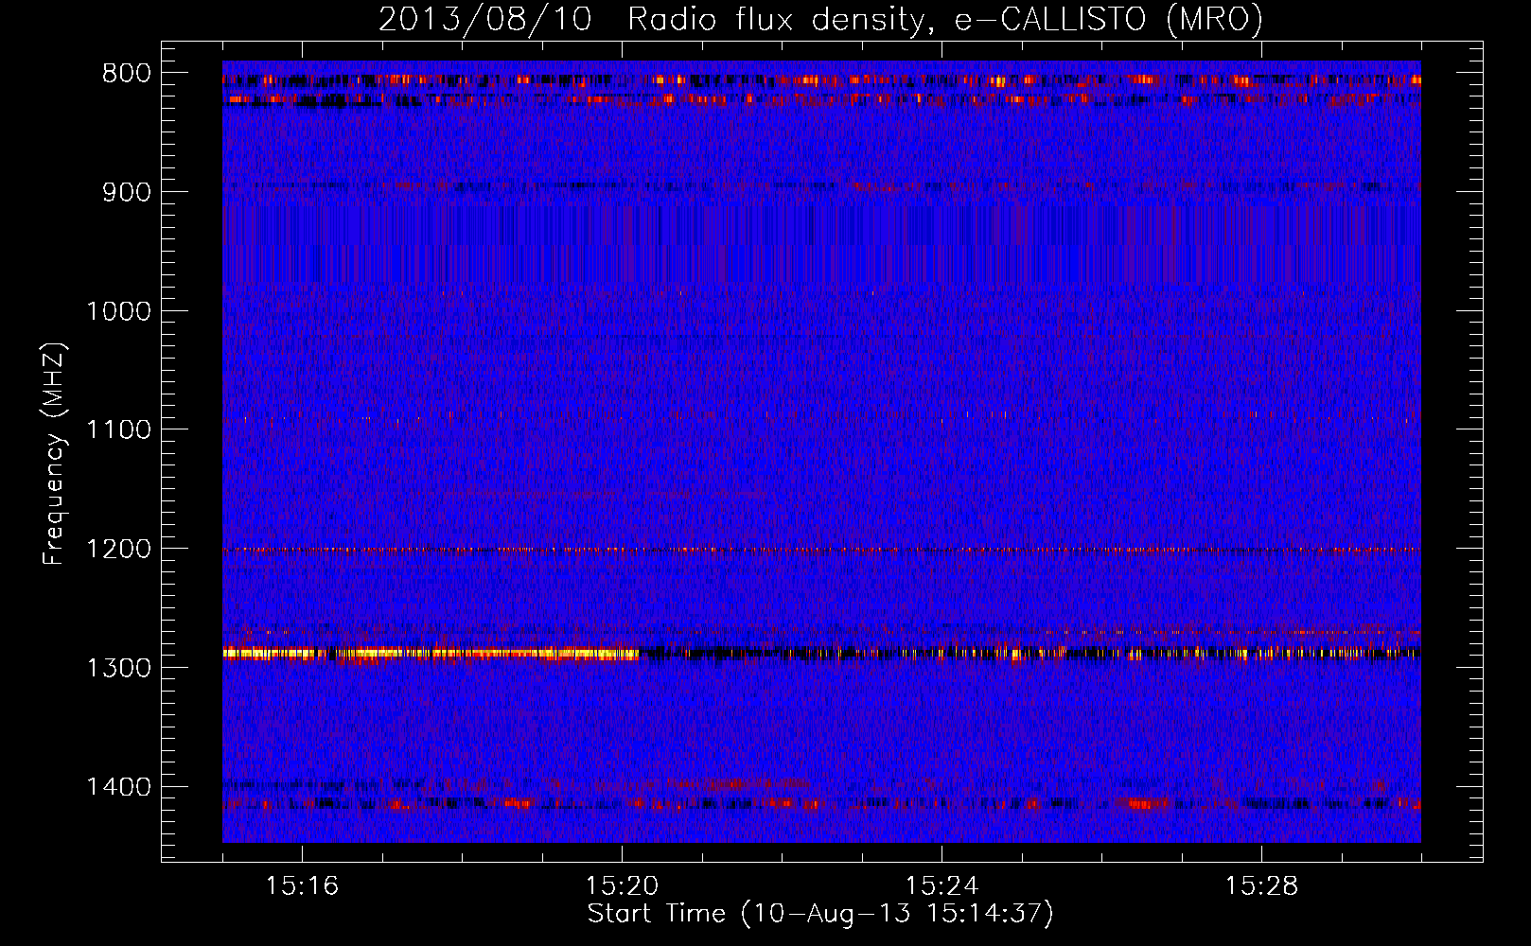Image resolution: width=1531 pixels, height=946 pixels.
Task: Click the bright yellow emission band near 1290 MHz
Action: pos(431,653)
